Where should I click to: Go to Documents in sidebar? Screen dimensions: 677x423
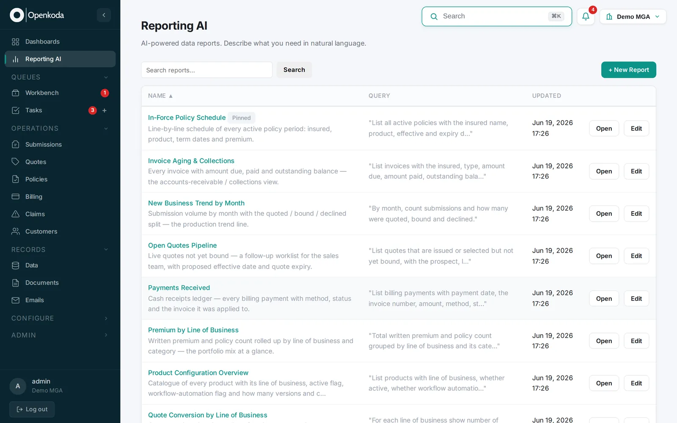tap(60, 283)
